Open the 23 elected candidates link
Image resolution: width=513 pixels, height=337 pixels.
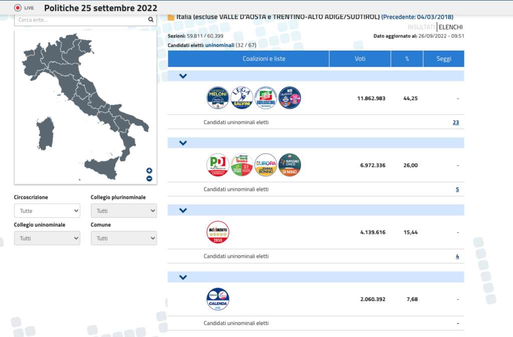tap(456, 122)
